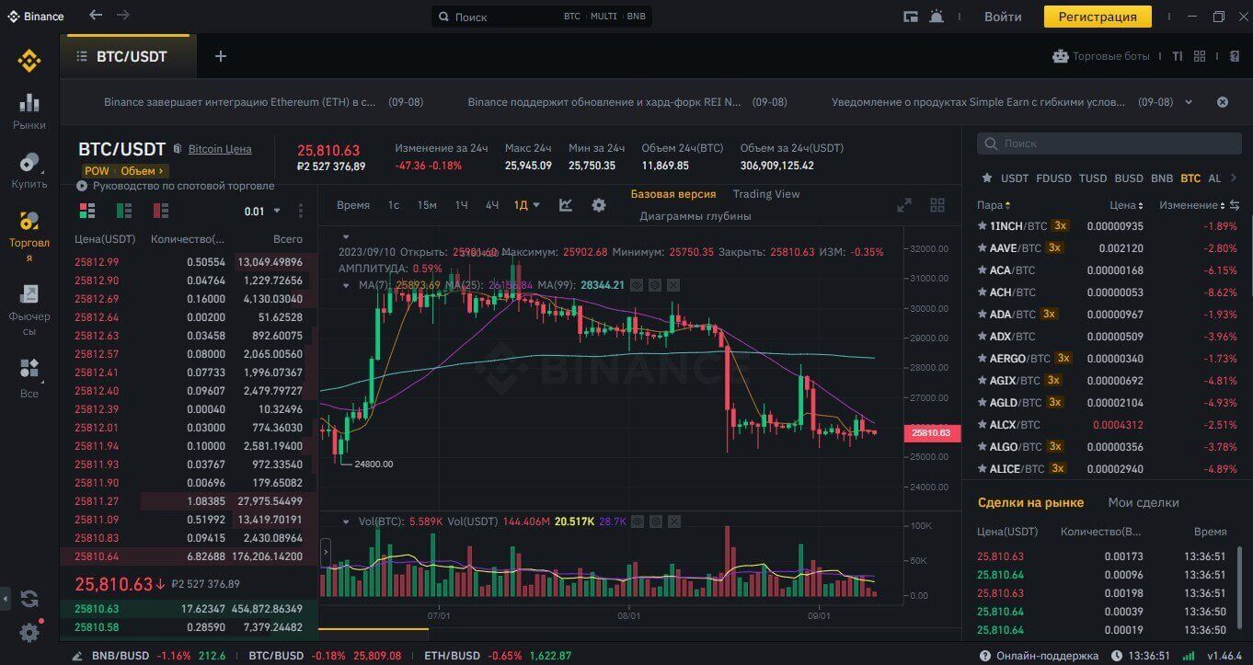Toggle volume indicator visibility eye icon
The height and width of the screenshot is (665, 1253).
[638, 522]
